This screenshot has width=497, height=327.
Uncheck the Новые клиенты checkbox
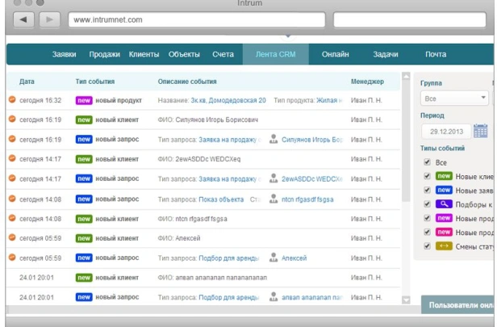pos(427,176)
